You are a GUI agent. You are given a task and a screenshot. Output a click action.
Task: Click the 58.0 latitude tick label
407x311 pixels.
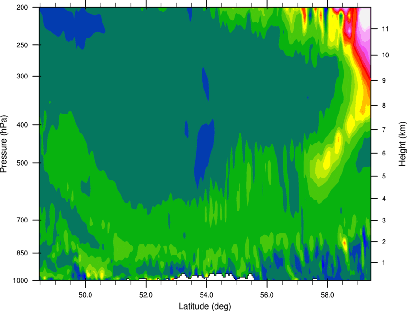(x=328, y=295)
